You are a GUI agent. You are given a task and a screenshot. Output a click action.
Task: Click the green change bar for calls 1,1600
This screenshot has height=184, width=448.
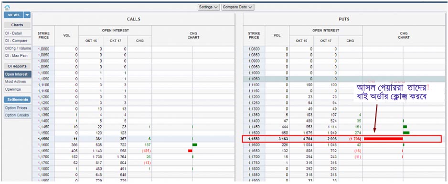coord(195,145)
